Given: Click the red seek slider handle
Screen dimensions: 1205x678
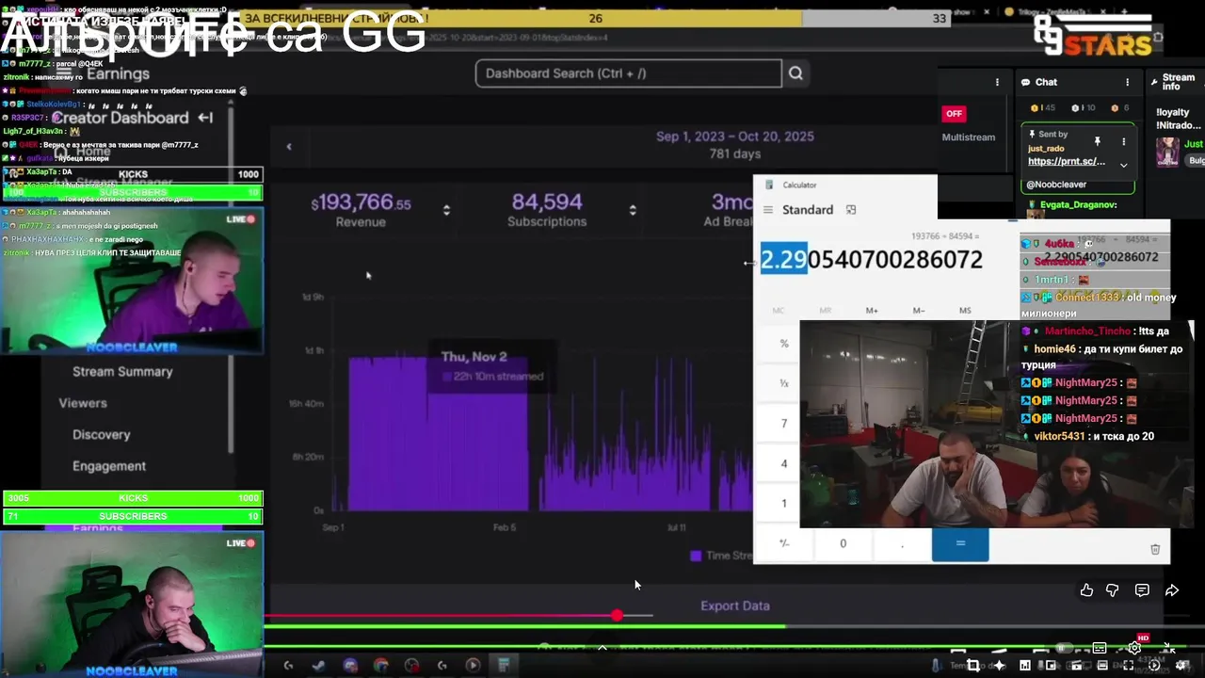Looking at the screenshot, I should pos(617,615).
